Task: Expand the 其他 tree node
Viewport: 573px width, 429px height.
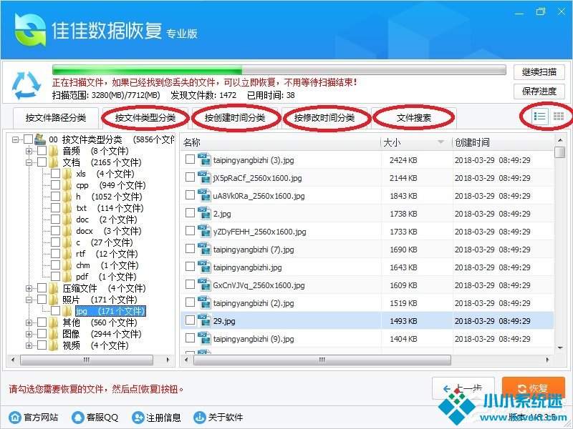Action: coord(29,322)
